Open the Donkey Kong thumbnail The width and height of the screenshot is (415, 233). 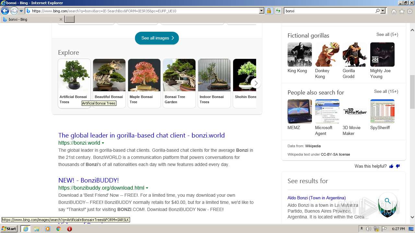327,54
